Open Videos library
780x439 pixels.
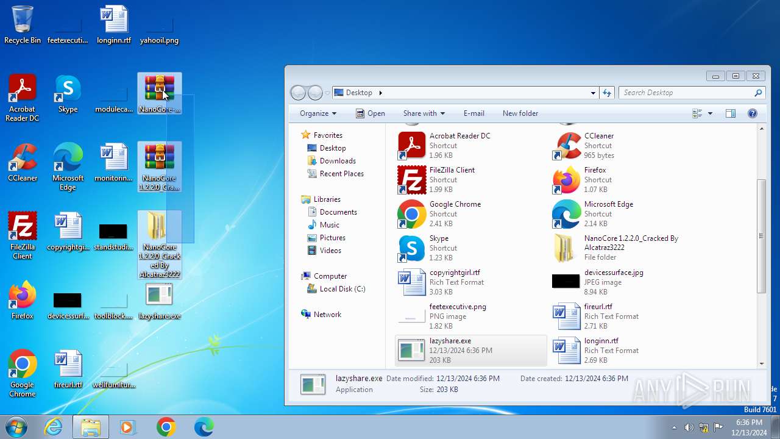click(330, 251)
